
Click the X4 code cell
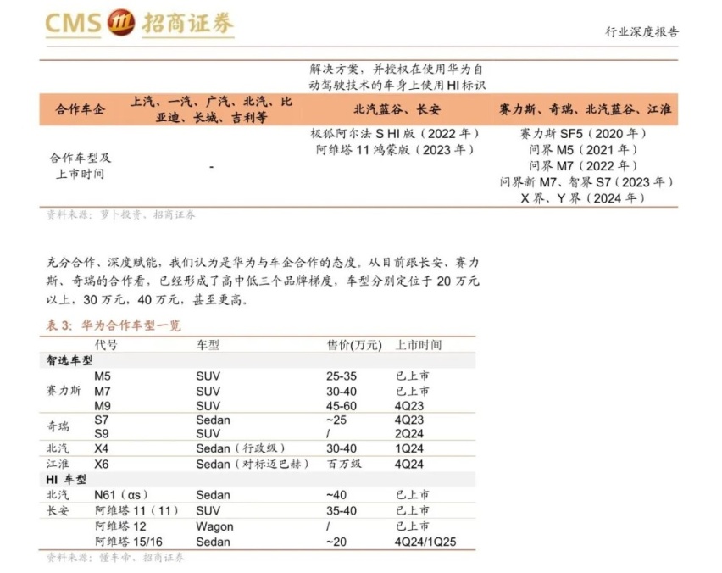click(102, 448)
